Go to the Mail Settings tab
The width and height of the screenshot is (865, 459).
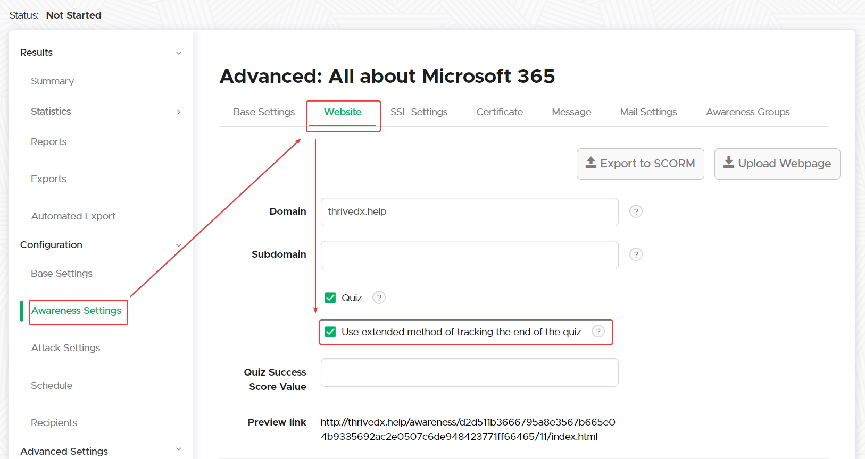coord(648,112)
